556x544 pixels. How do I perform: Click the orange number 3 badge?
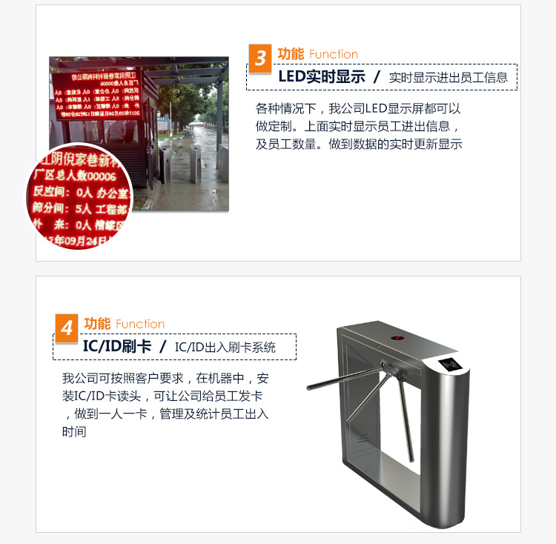(x=260, y=59)
